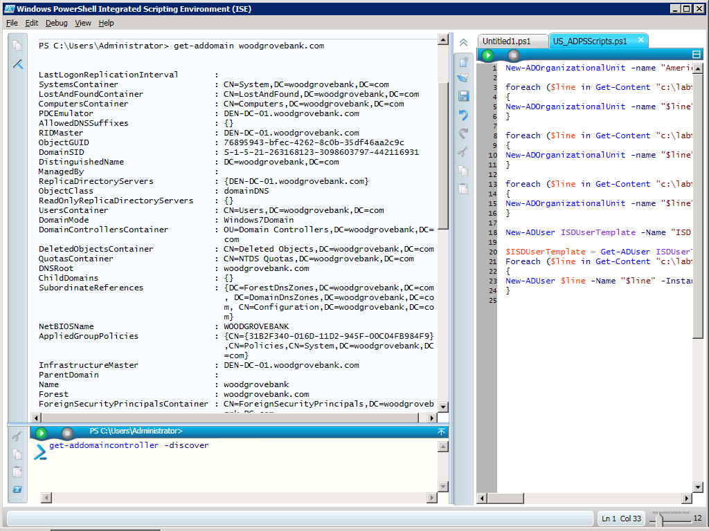709x531 pixels.
Task: Click the down arrow of output pane scrollbar
Action: tap(443, 407)
